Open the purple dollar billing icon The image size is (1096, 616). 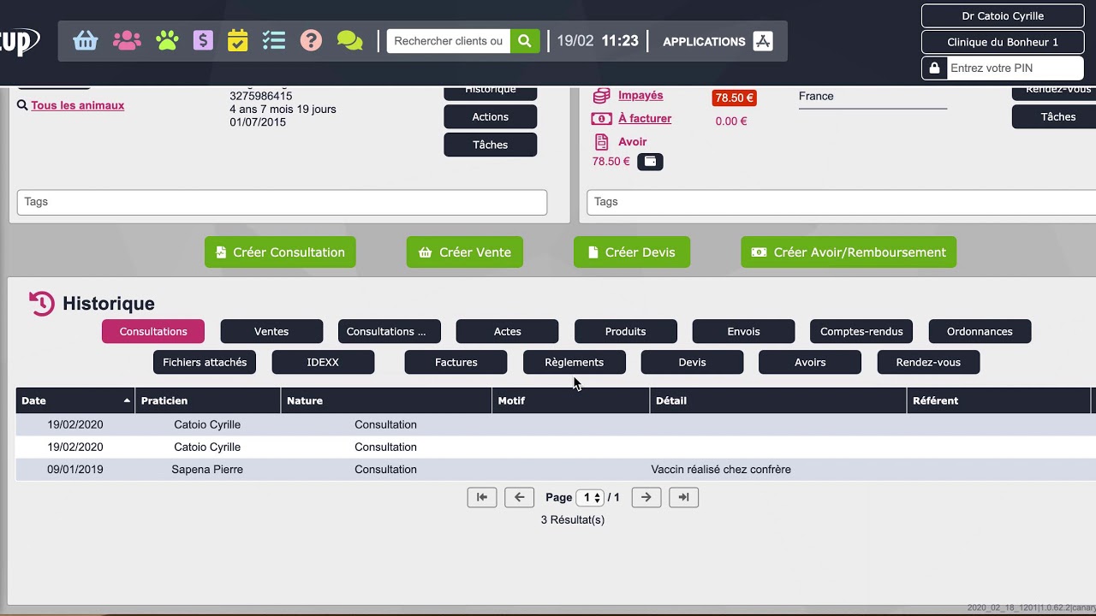coord(203,40)
